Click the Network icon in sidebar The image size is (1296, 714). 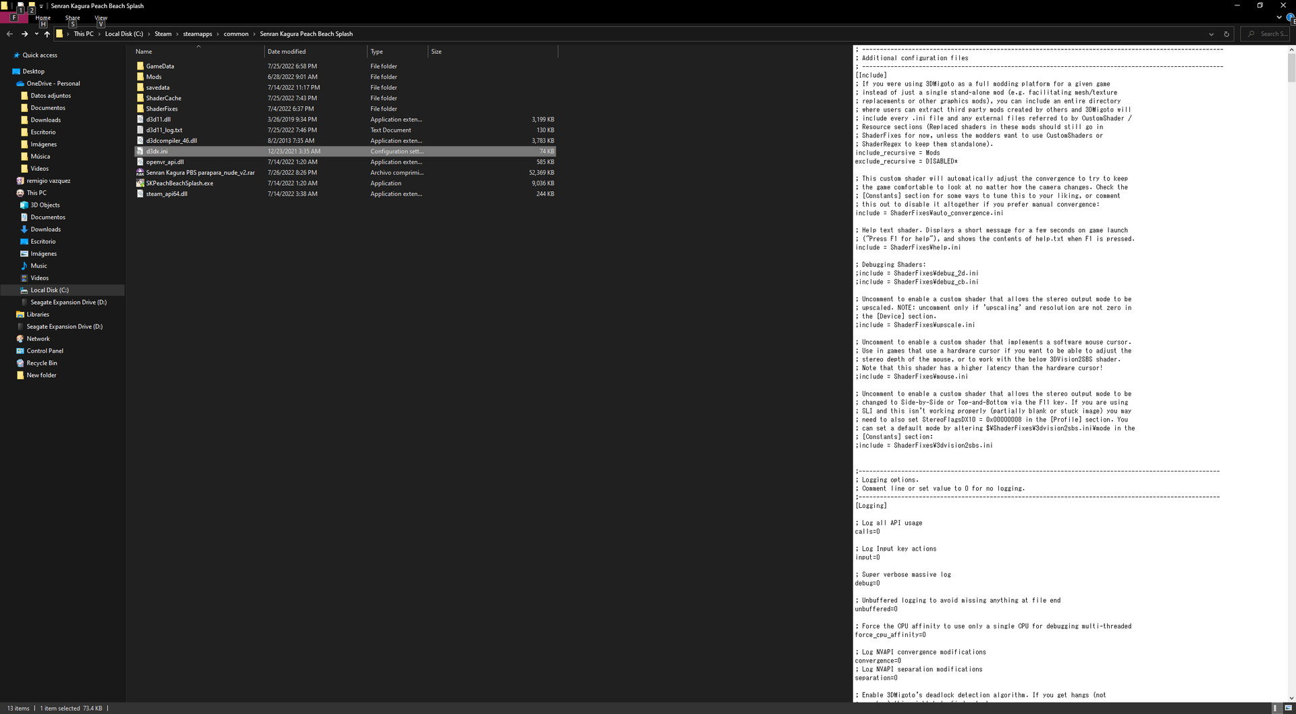pos(20,339)
